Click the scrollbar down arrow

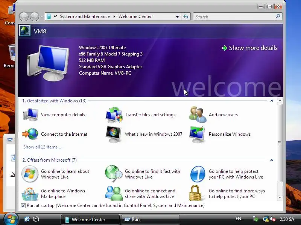pos(280,197)
